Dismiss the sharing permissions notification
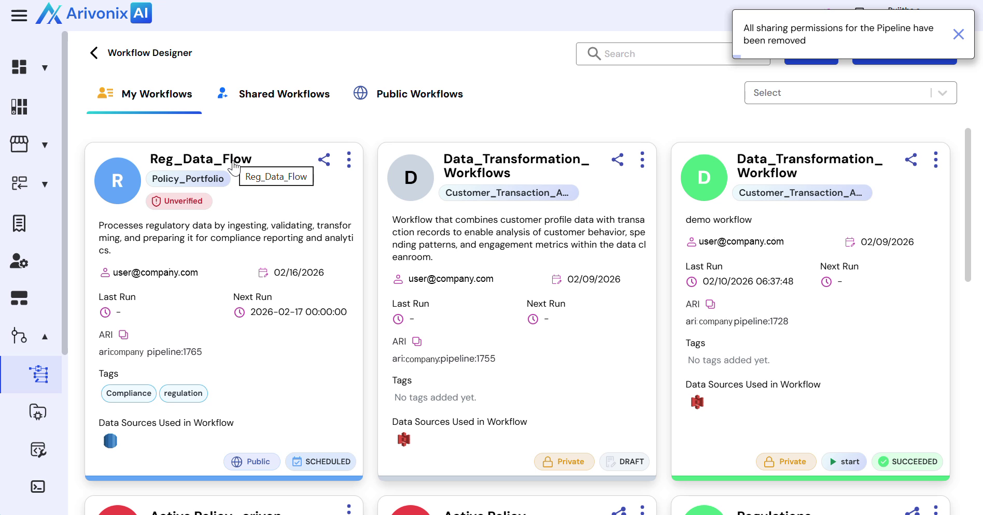The width and height of the screenshot is (983, 515). coord(958,34)
